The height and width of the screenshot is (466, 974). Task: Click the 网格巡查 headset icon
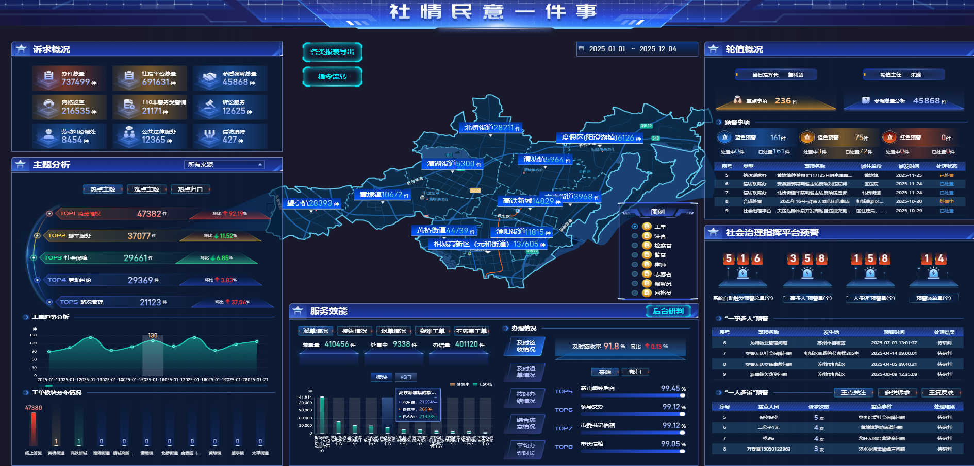[x=48, y=107]
